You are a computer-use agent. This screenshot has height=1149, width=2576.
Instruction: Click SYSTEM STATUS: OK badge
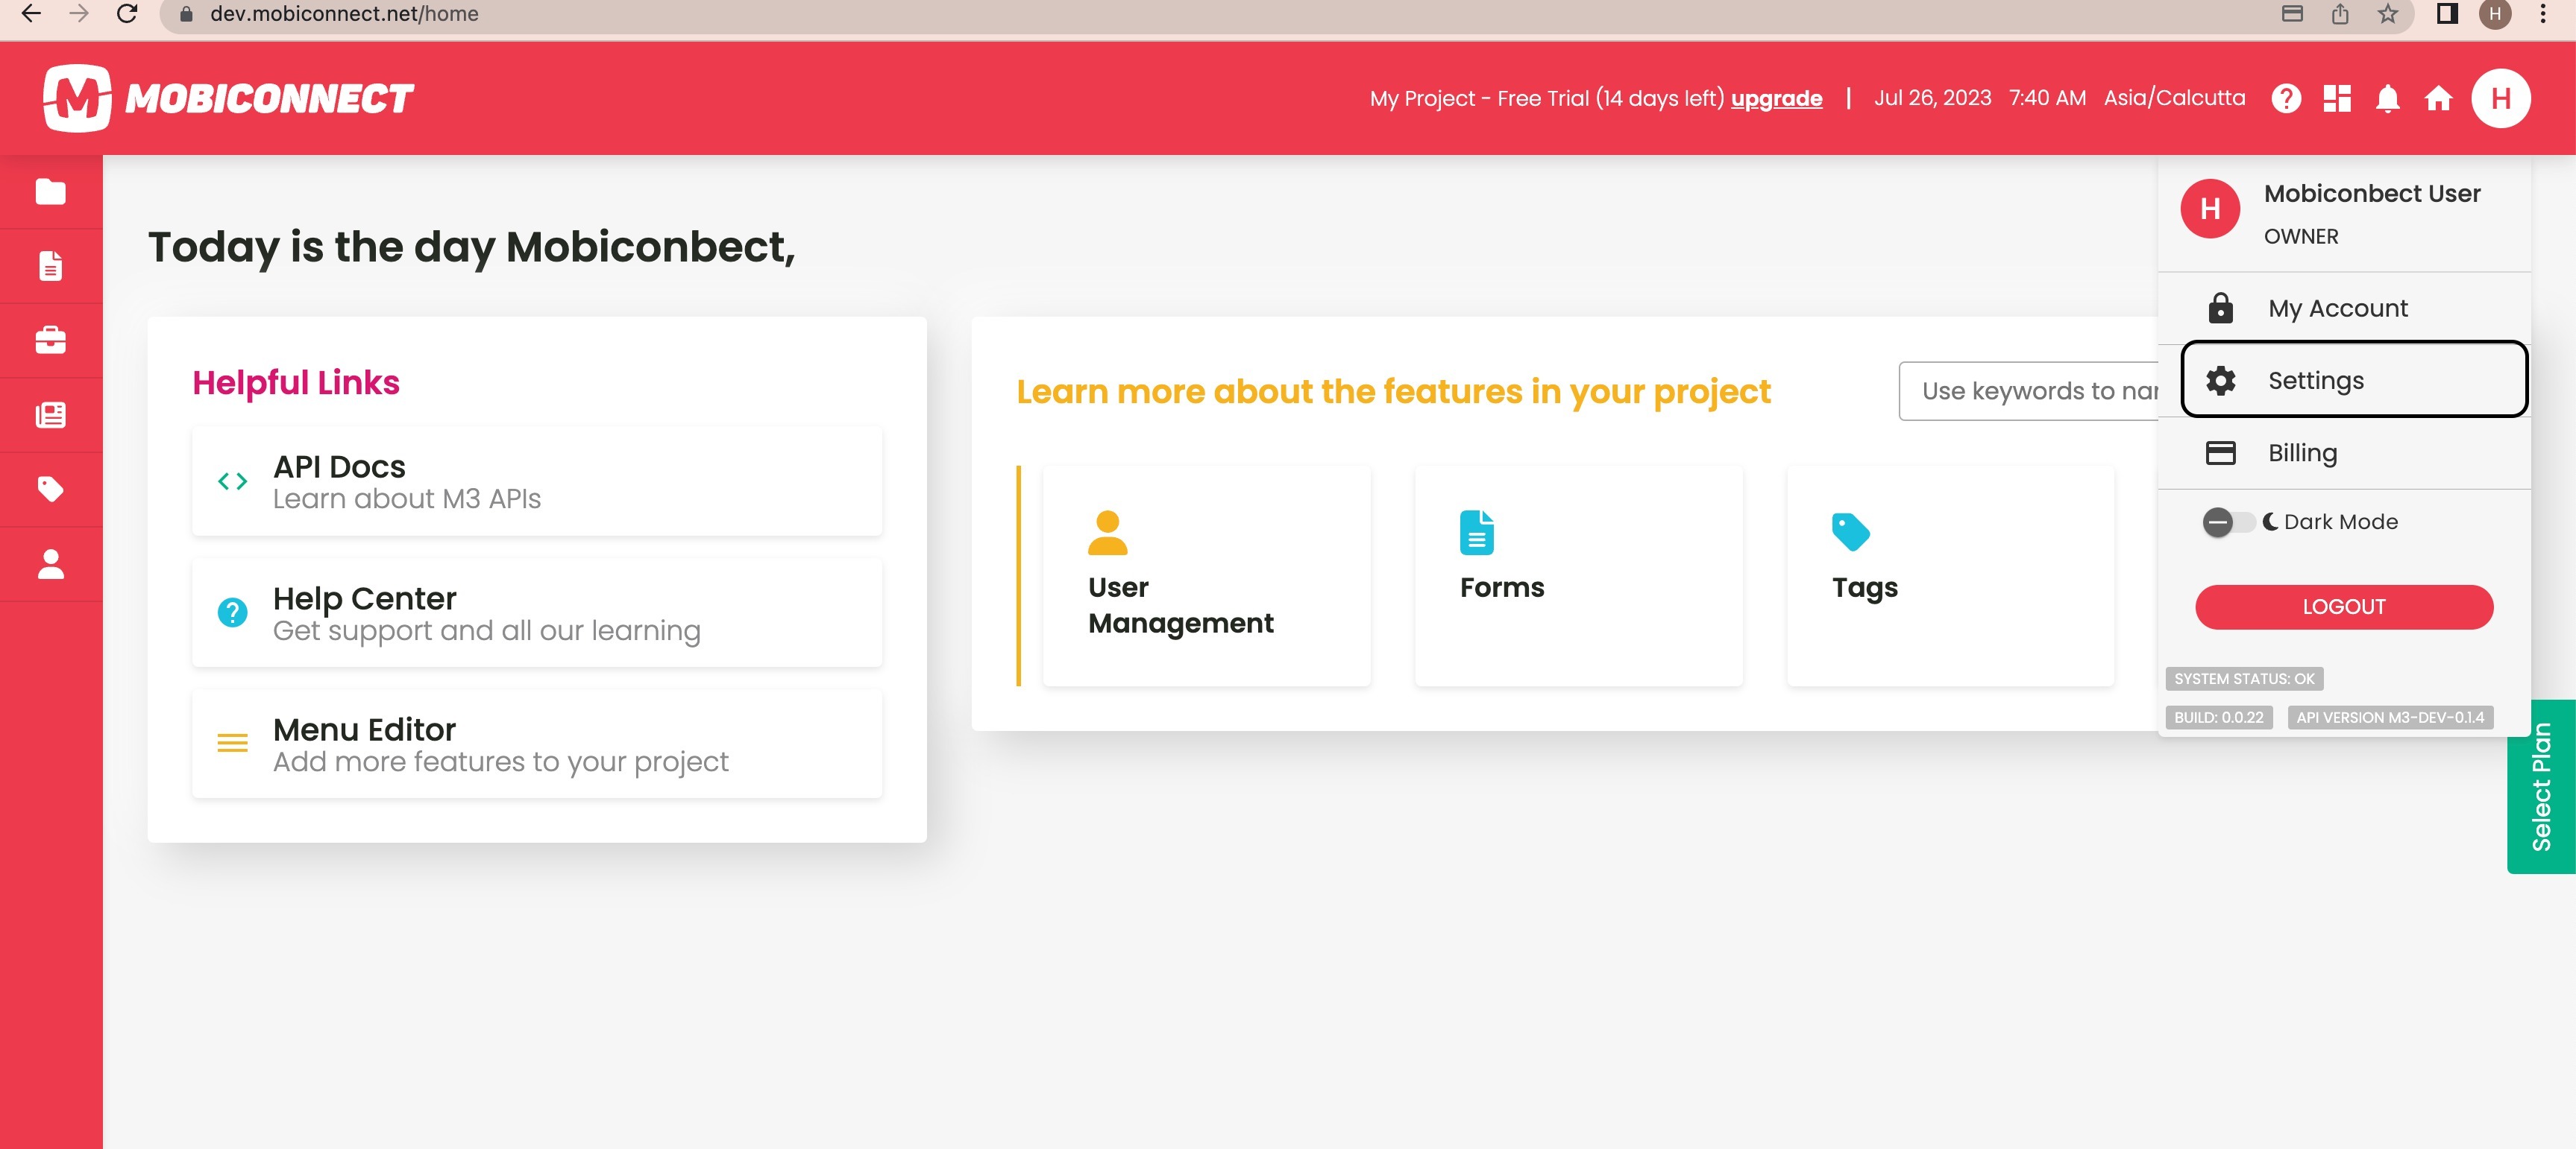tap(2243, 678)
